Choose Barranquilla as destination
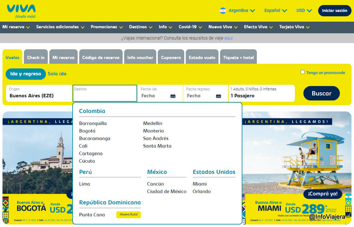This screenshot has height=227, width=354. click(93, 124)
